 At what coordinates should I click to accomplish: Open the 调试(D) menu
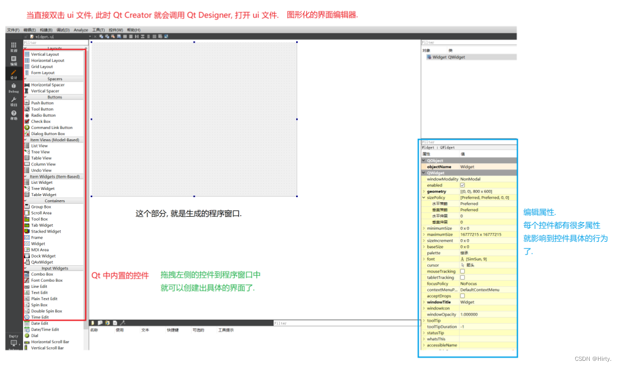click(x=63, y=30)
